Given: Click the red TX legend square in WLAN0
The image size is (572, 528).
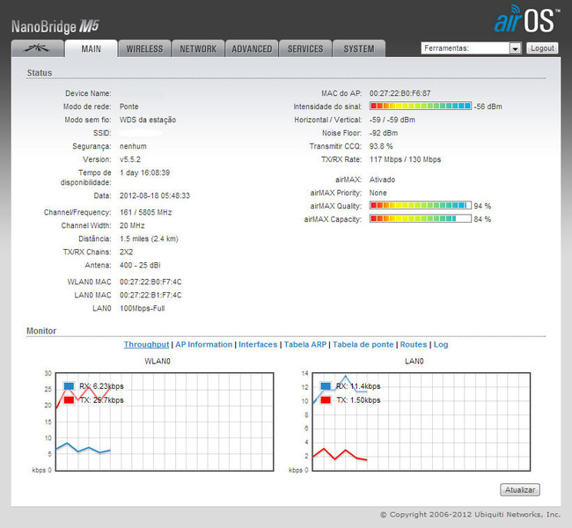Looking at the screenshot, I should [69, 400].
